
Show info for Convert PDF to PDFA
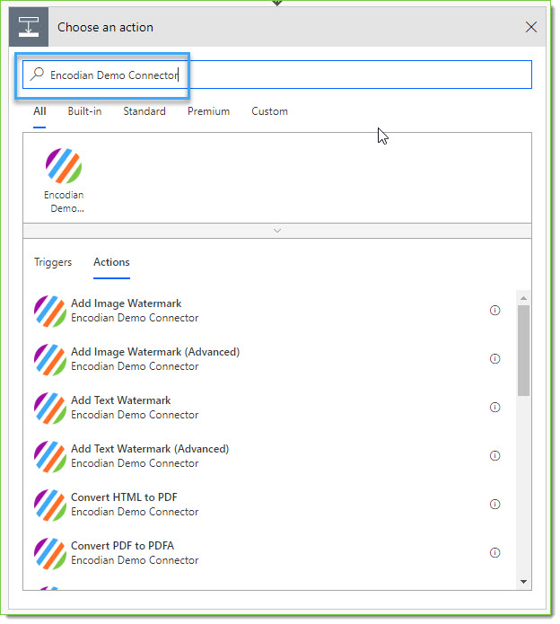[494, 553]
